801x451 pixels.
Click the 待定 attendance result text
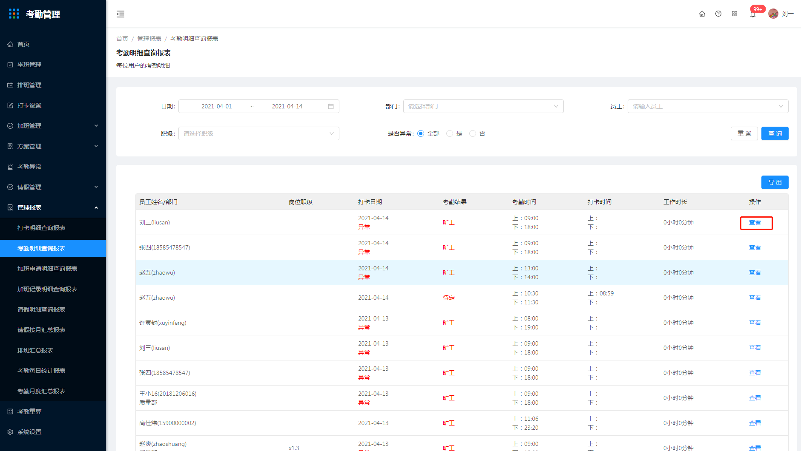tap(449, 298)
